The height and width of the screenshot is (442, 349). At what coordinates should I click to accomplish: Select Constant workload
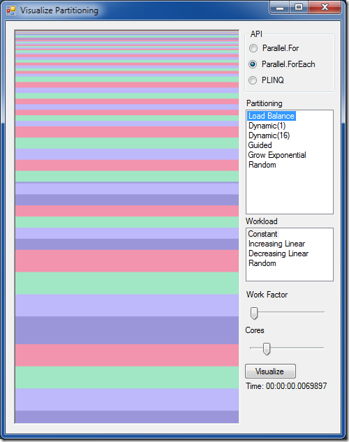click(x=263, y=234)
